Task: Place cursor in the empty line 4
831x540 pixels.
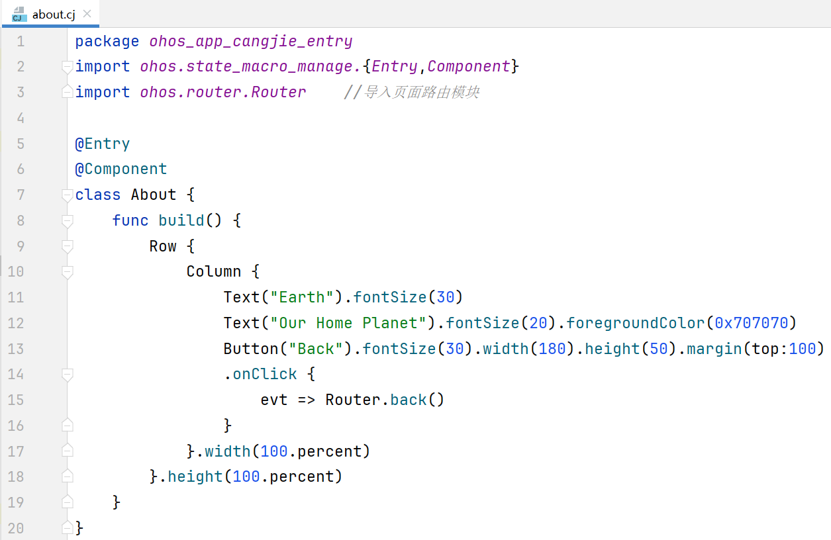Action: coord(265,118)
